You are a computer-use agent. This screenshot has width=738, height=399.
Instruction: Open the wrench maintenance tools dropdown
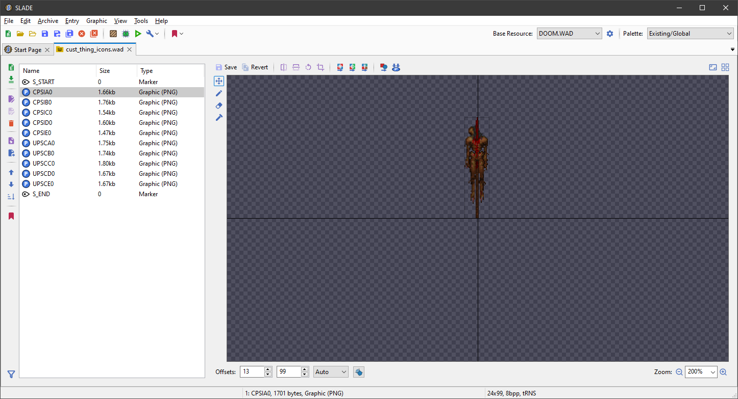153,34
